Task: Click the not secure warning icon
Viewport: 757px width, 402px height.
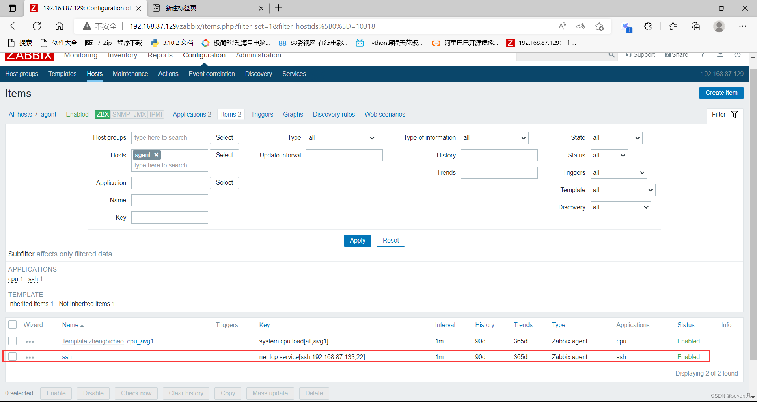Action: point(87,26)
